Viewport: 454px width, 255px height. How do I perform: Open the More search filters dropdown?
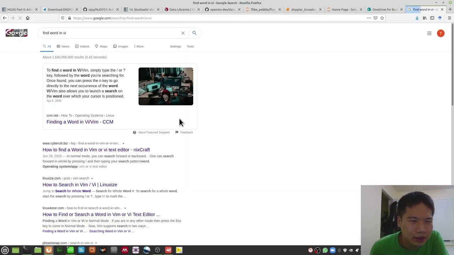(139, 46)
